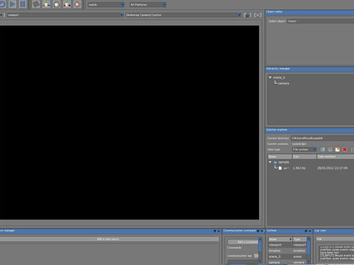Viewport: 354px width, 265px height.
Task: Click the orange folder icon in Solution explorer toolbar
Action: pyautogui.click(x=330, y=149)
